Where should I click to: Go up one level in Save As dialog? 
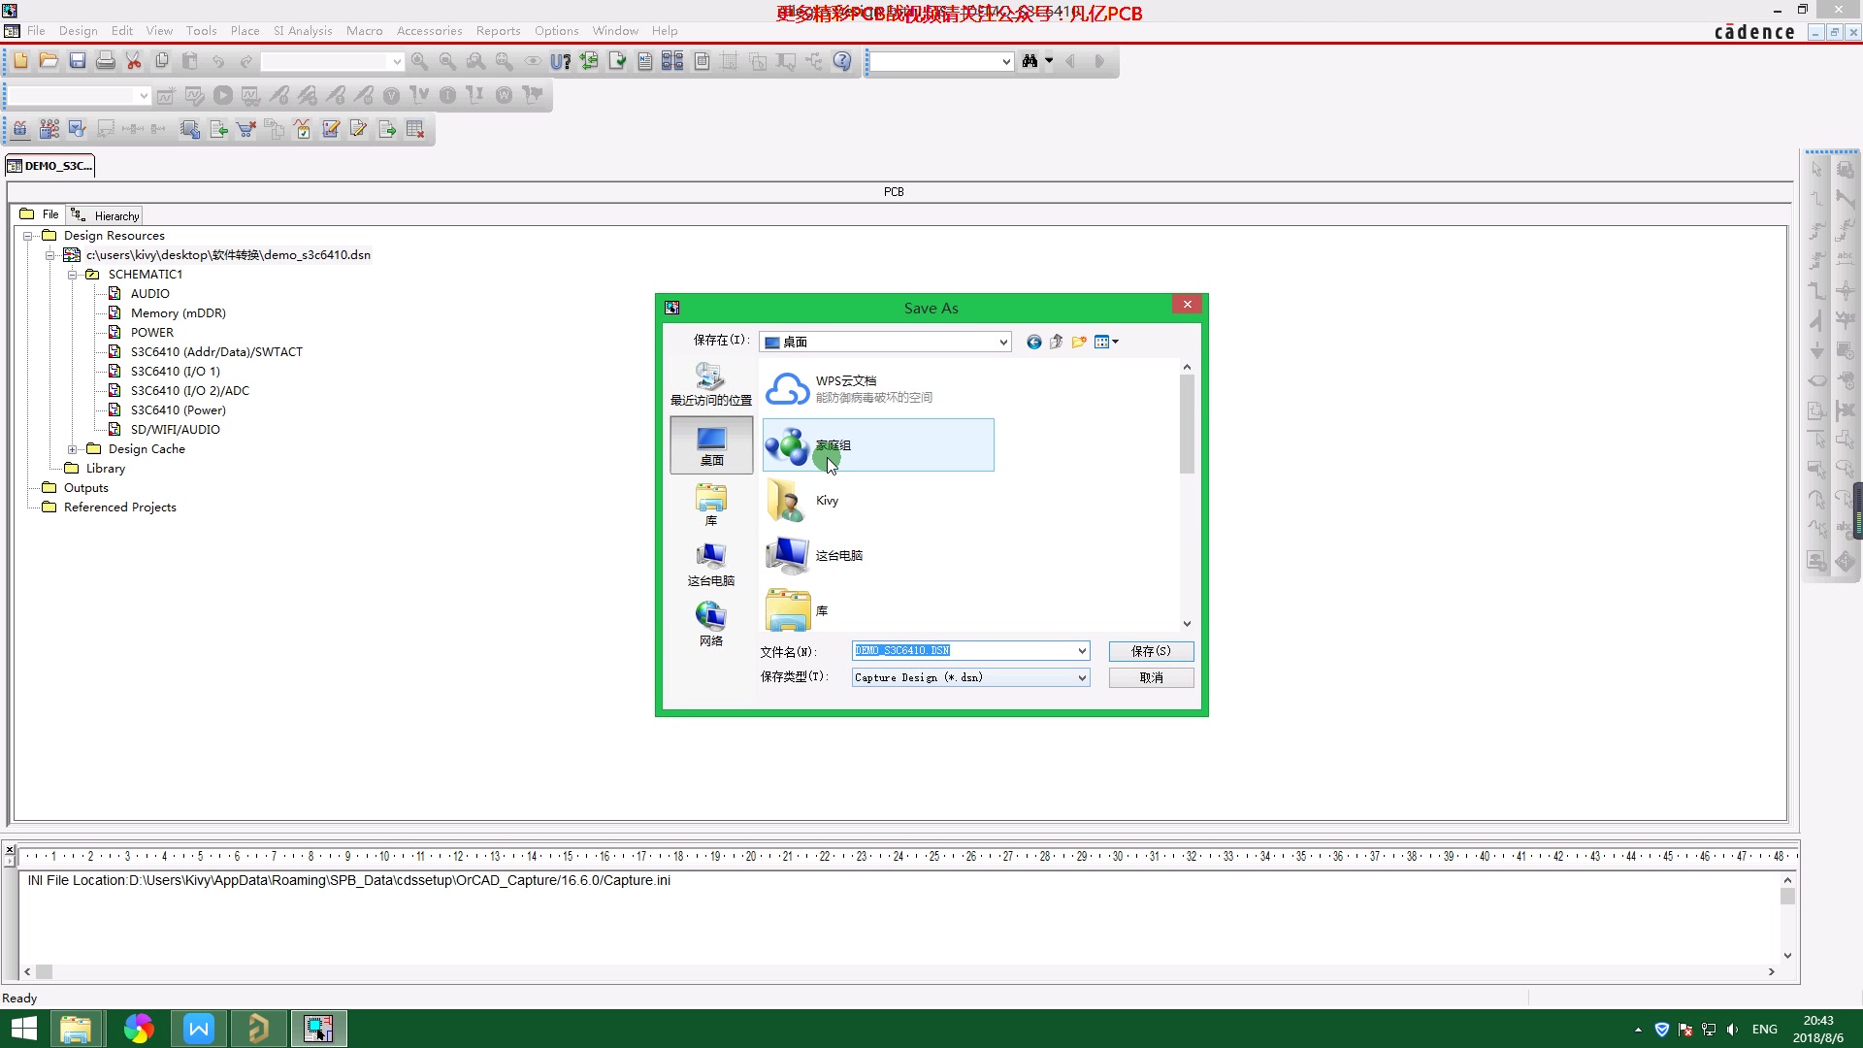pos(1056,342)
